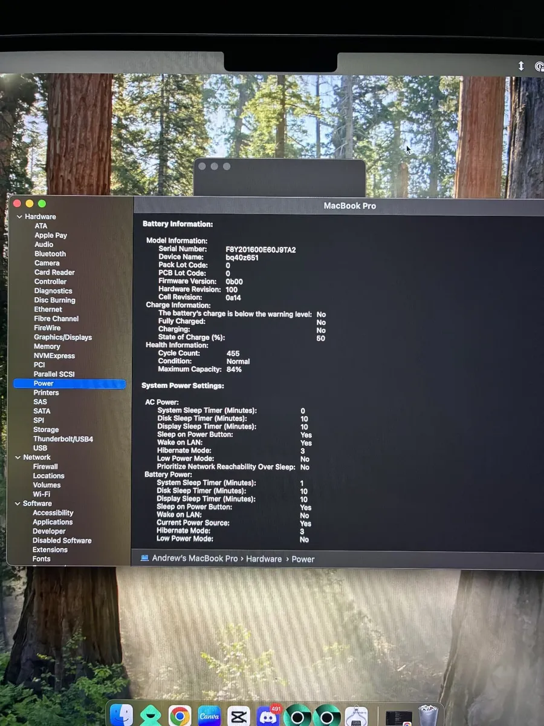Image resolution: width=544 pixels, height=726 pixels.
Task: Launch OBS Studio from the Dock
Action: [296, 717]
